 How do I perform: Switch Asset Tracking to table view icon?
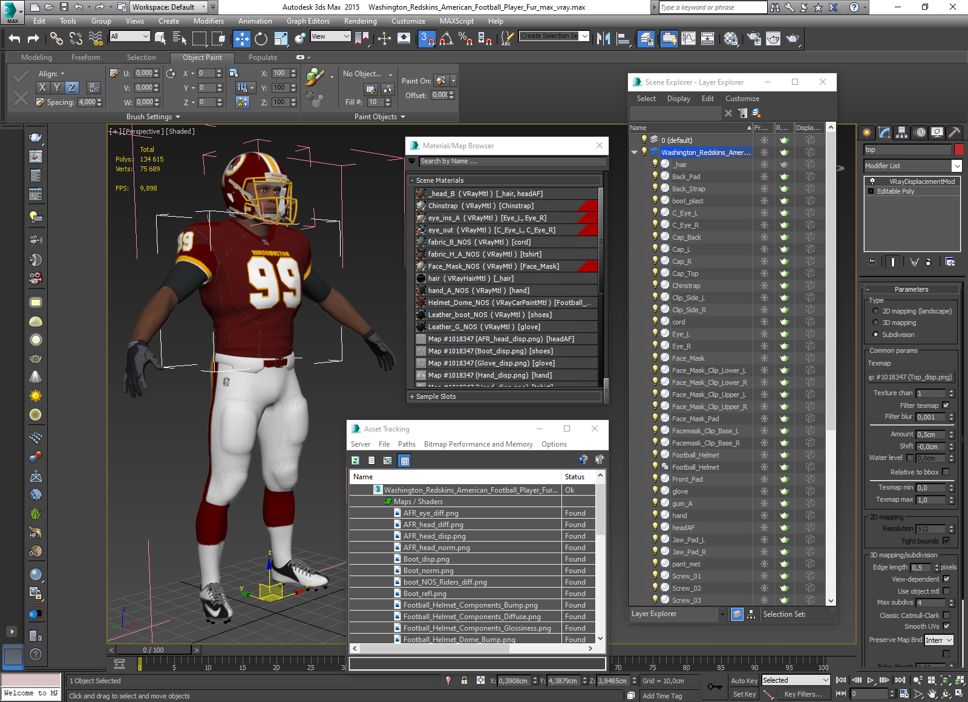405,461
